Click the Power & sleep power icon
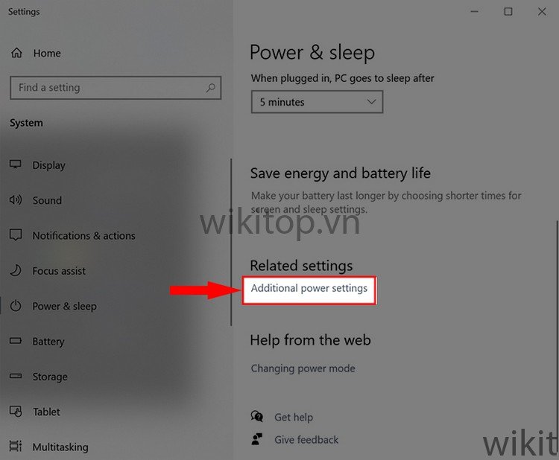 (16, 306)
